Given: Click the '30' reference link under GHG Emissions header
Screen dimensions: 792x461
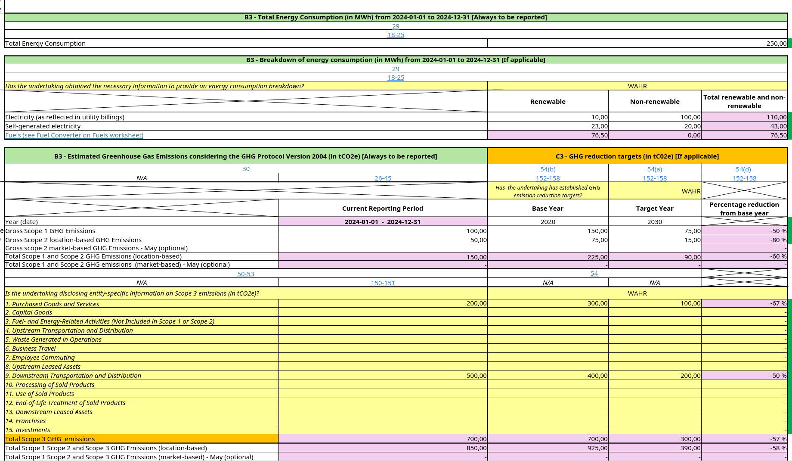Looking at the screenshot, I should click(x=246, y=169).
